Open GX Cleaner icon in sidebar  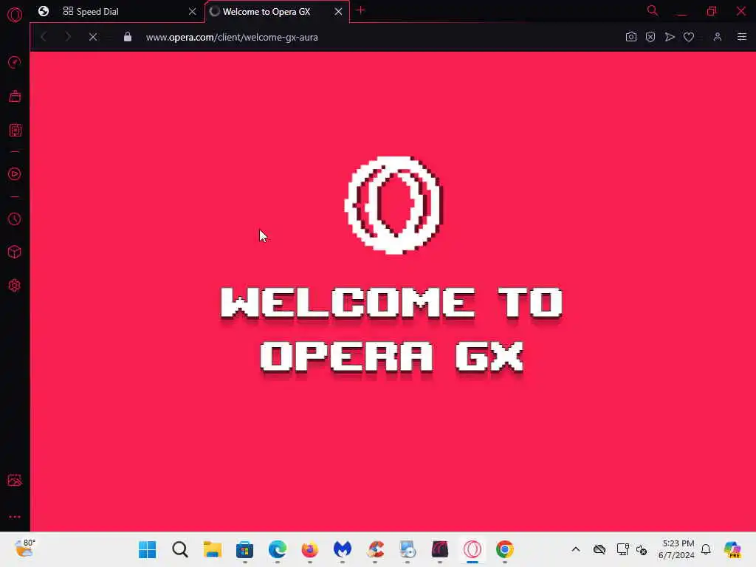(15, 96)
